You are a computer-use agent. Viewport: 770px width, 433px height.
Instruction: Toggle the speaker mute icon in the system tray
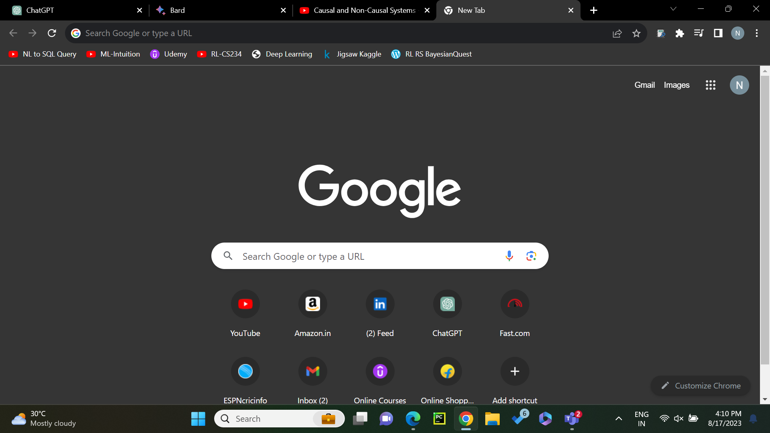[x=679, y=419]
